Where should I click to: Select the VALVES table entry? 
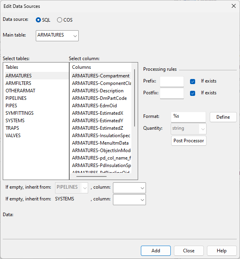click(13, 136)
